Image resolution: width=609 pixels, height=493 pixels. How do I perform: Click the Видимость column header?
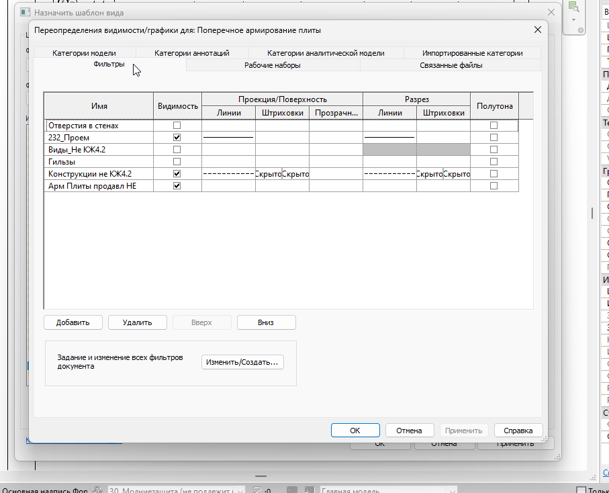[177, 106]
